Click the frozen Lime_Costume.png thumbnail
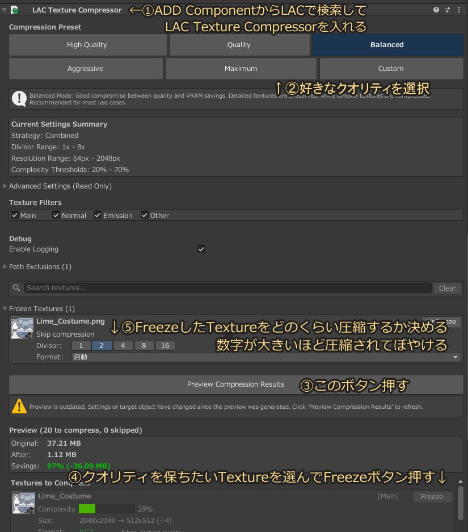The width and height of the screenshot is (468, 532). point(22,328)
